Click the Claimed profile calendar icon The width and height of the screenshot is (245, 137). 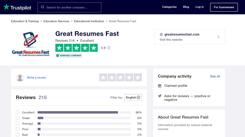[160, 86]
